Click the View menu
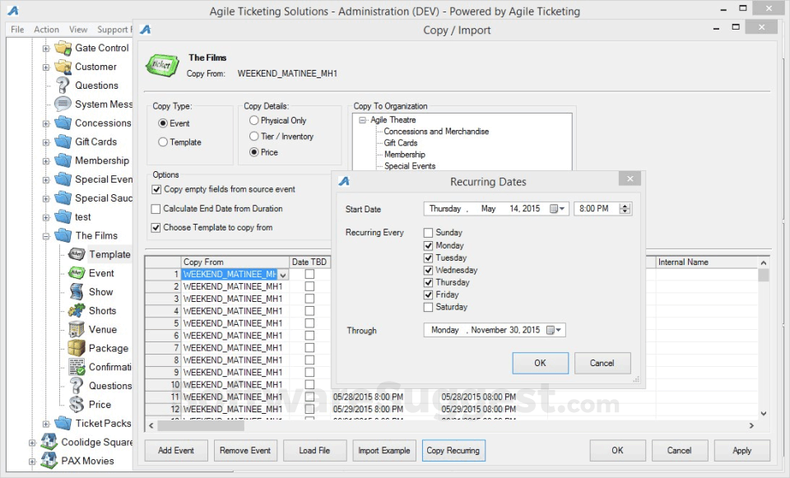The width and height of the screenshot is (790, 478). pyautogui.click(x=78, y=29)
